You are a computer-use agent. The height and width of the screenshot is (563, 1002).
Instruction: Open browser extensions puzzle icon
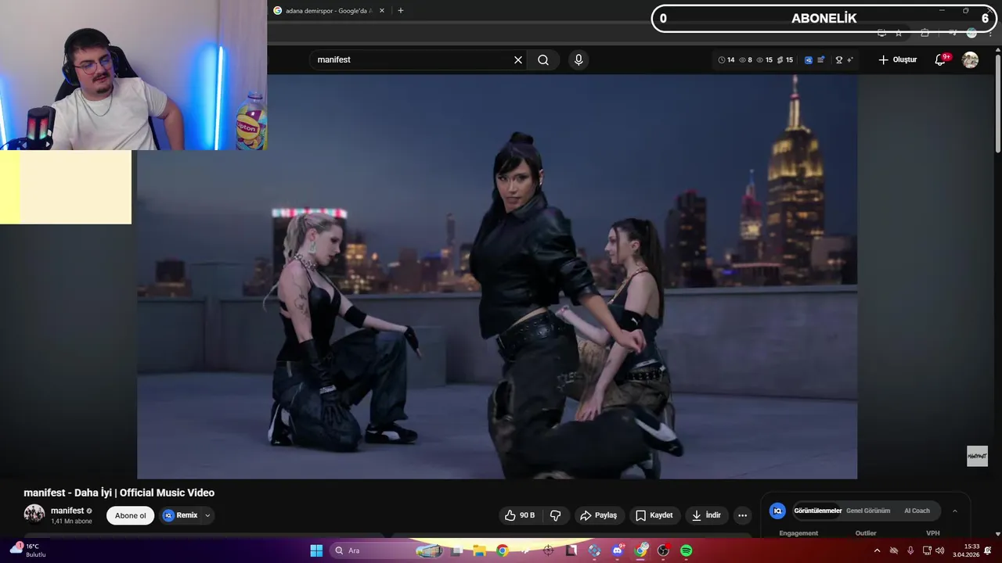coord(925,33)
